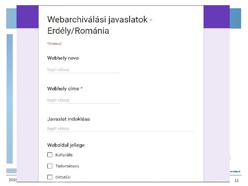Viewport: 248px width, 186px height.
Task: Click slide number 11
Action: pyautogui.click(x=237, y=181)
